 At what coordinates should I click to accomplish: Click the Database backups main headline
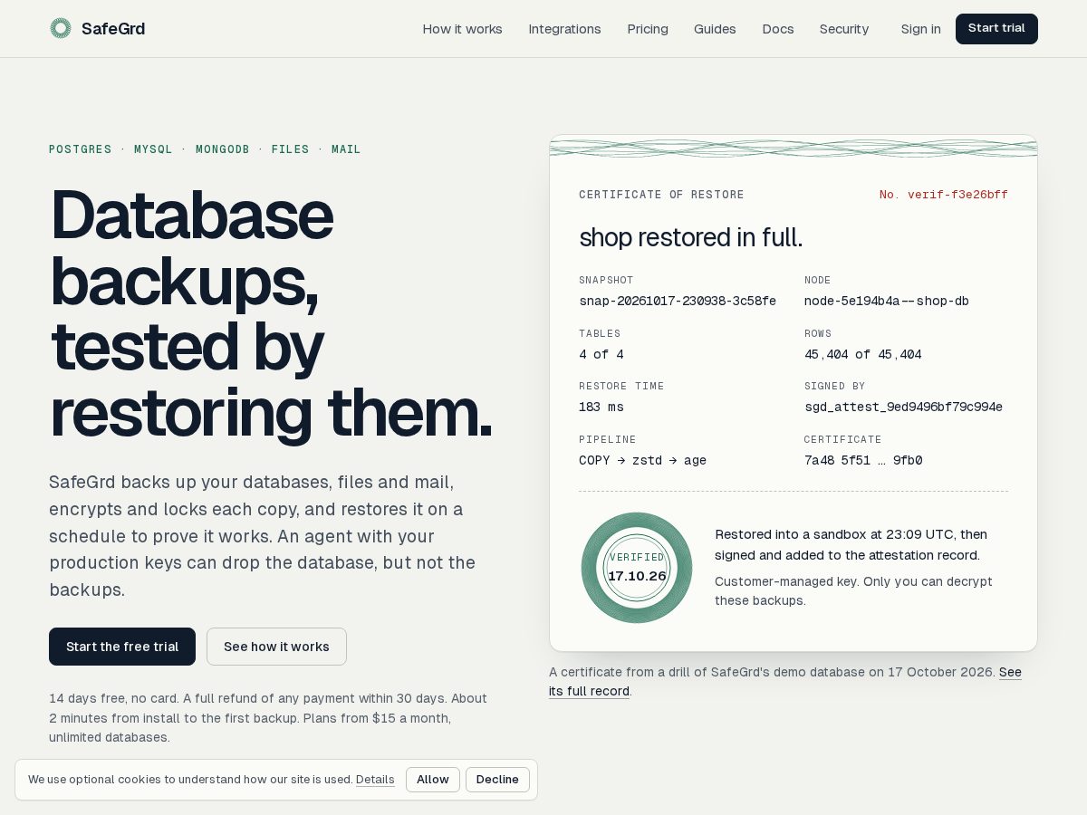pyautogui.click(x=271, y=313)
